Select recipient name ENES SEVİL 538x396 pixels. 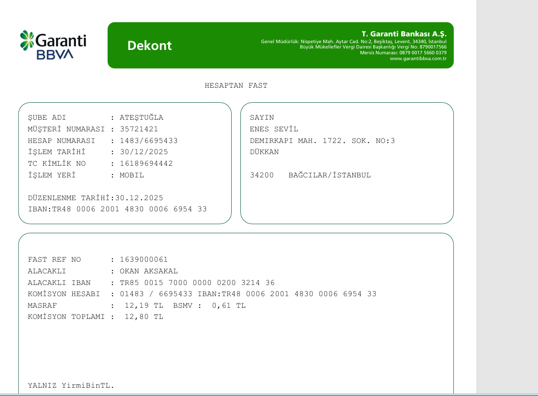[274, 129]
